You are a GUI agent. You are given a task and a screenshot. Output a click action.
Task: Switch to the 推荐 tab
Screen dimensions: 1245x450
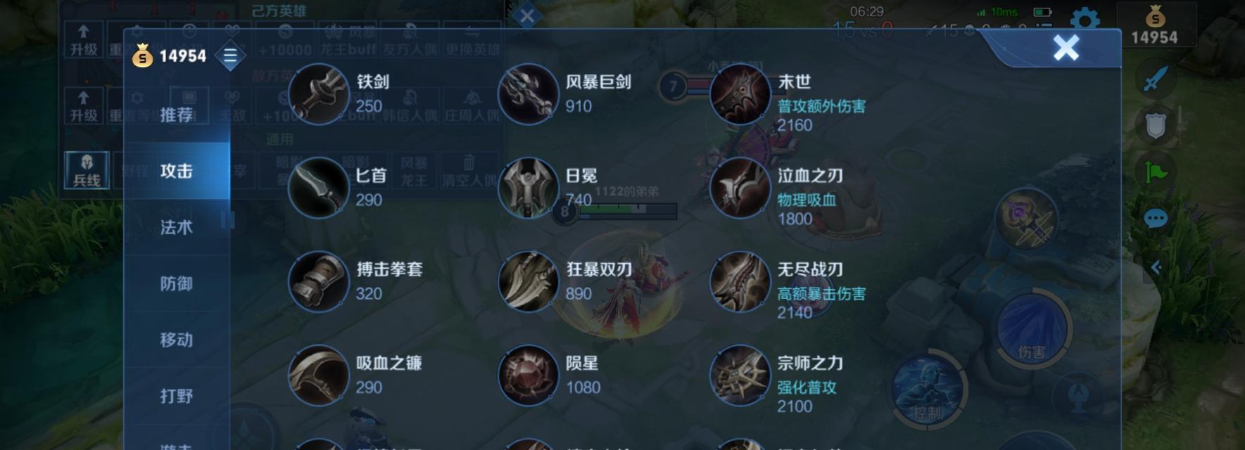[177, 115]
